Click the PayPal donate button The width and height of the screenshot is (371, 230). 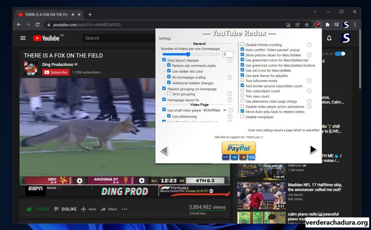coord(239,151)
